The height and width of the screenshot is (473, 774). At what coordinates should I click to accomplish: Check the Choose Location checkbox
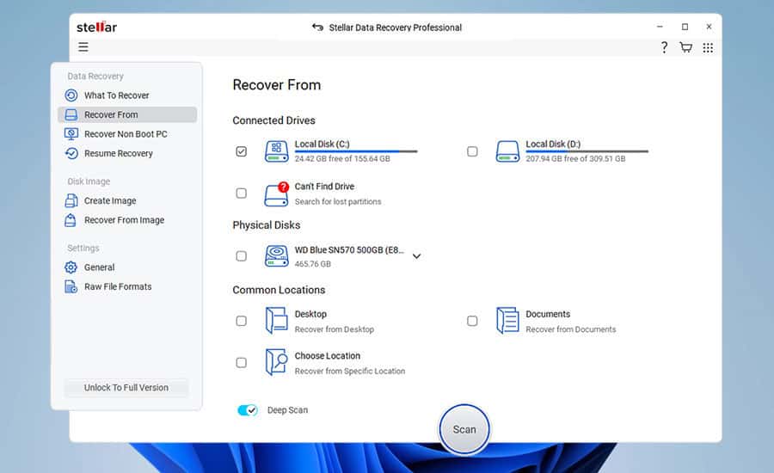[x=242, y=363]
